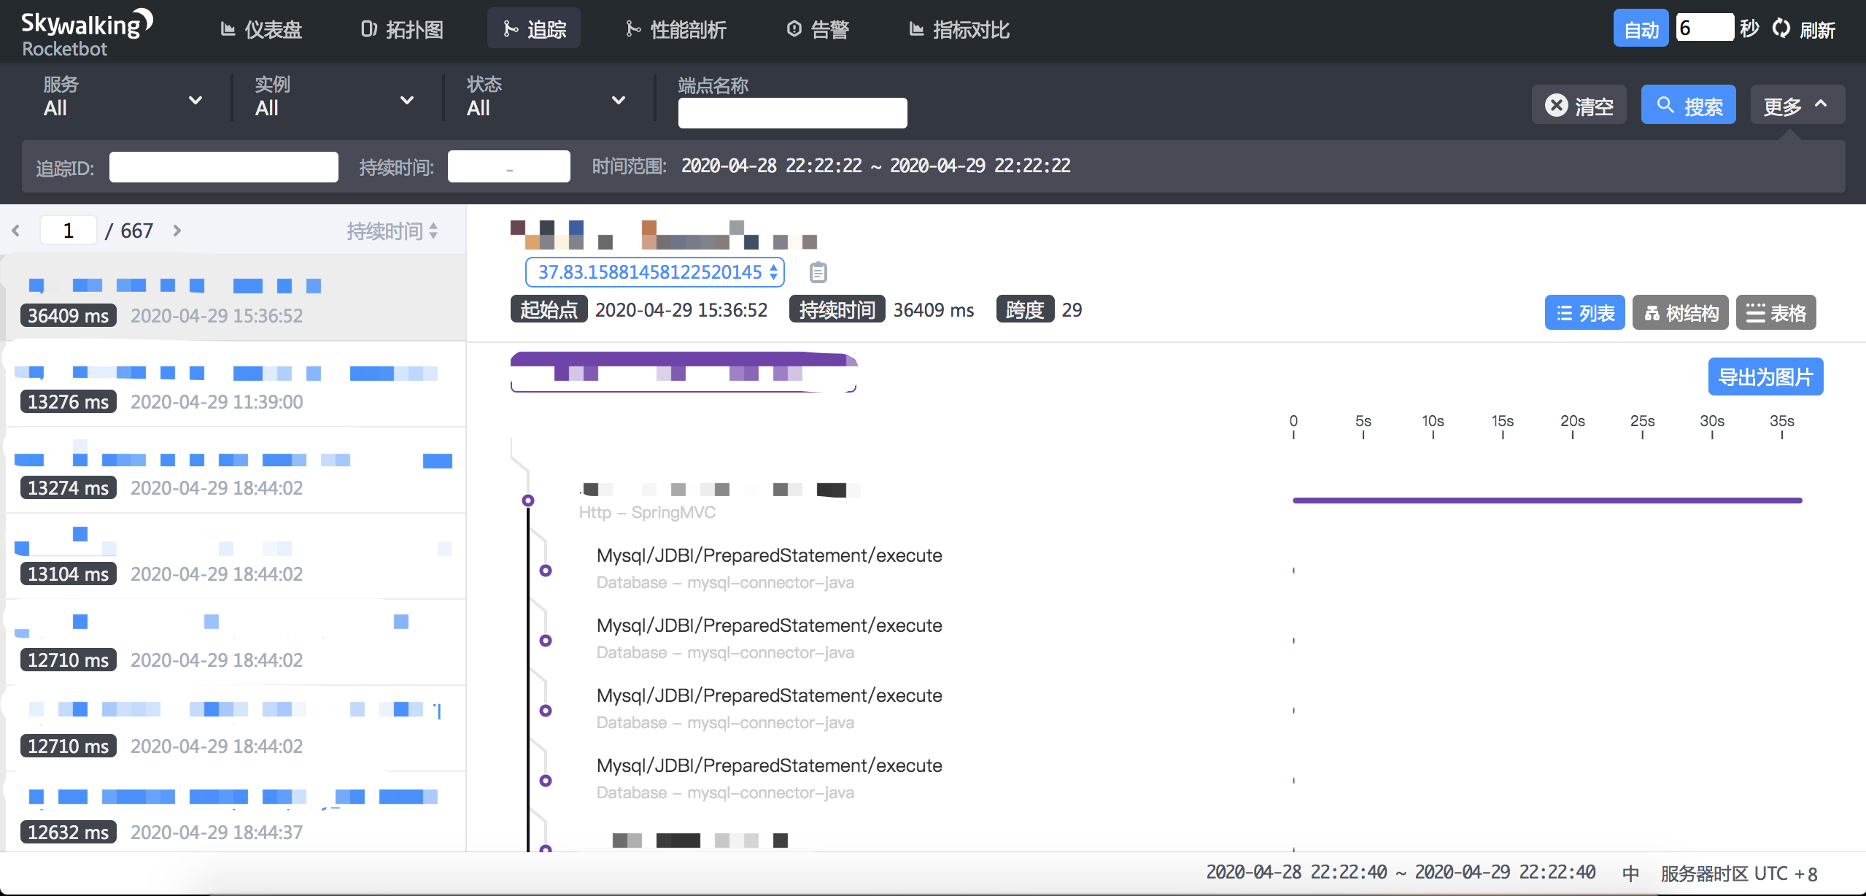Switch trace view to 树结构 tree

point(1681,313)
